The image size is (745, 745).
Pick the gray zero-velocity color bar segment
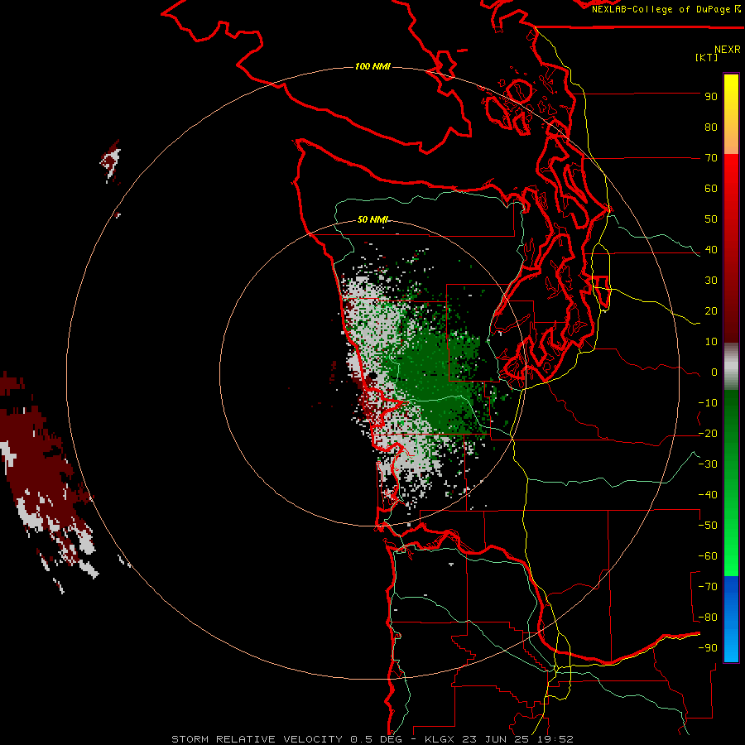point(731,367)
